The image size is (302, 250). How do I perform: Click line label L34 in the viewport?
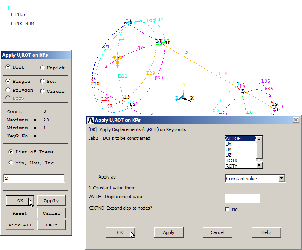pyautogui.click(x=159, y=19)
